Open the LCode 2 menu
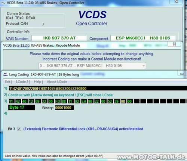 22,82
